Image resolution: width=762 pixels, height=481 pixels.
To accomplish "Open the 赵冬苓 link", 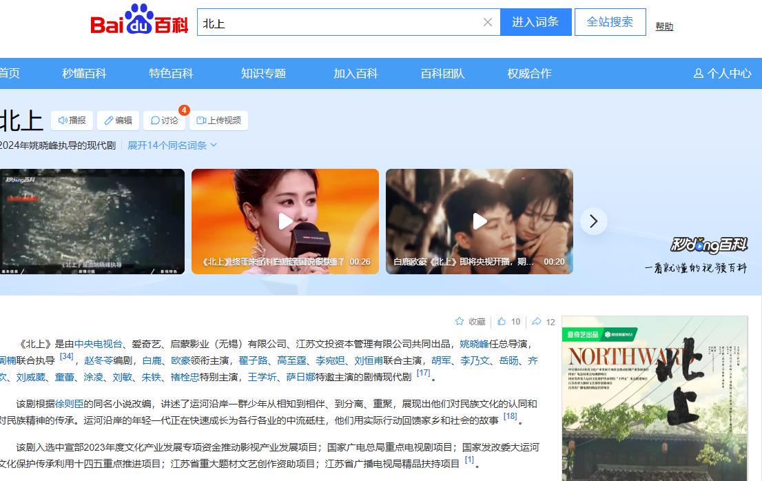I will [99, 360].
